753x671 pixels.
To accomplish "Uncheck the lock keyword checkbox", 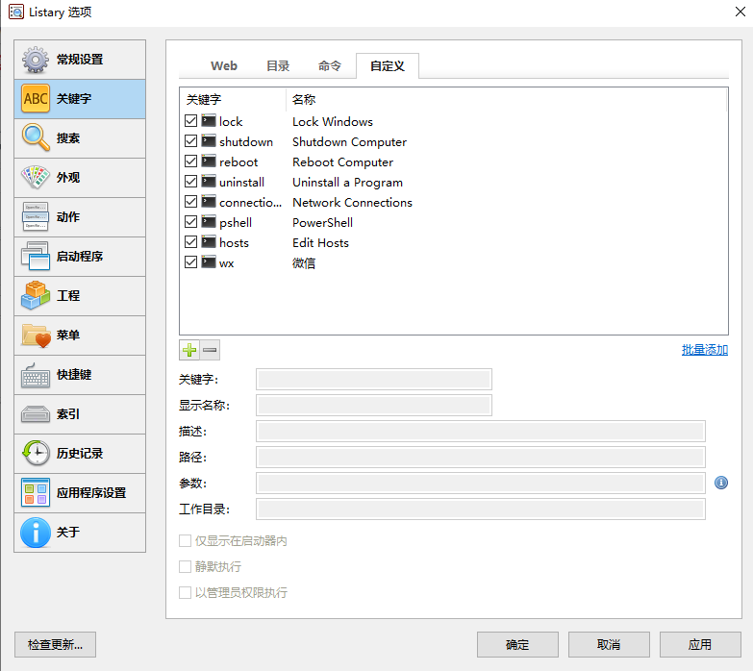I will 190,121.
